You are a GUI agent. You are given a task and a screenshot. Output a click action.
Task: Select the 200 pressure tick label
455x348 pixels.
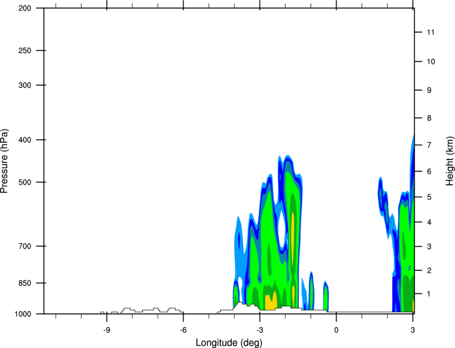coord(25,8)
